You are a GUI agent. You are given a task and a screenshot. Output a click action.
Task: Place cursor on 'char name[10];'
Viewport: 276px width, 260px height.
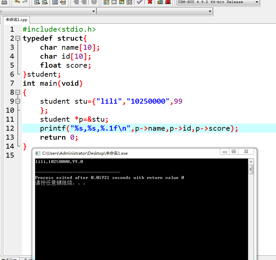[70, 47]
